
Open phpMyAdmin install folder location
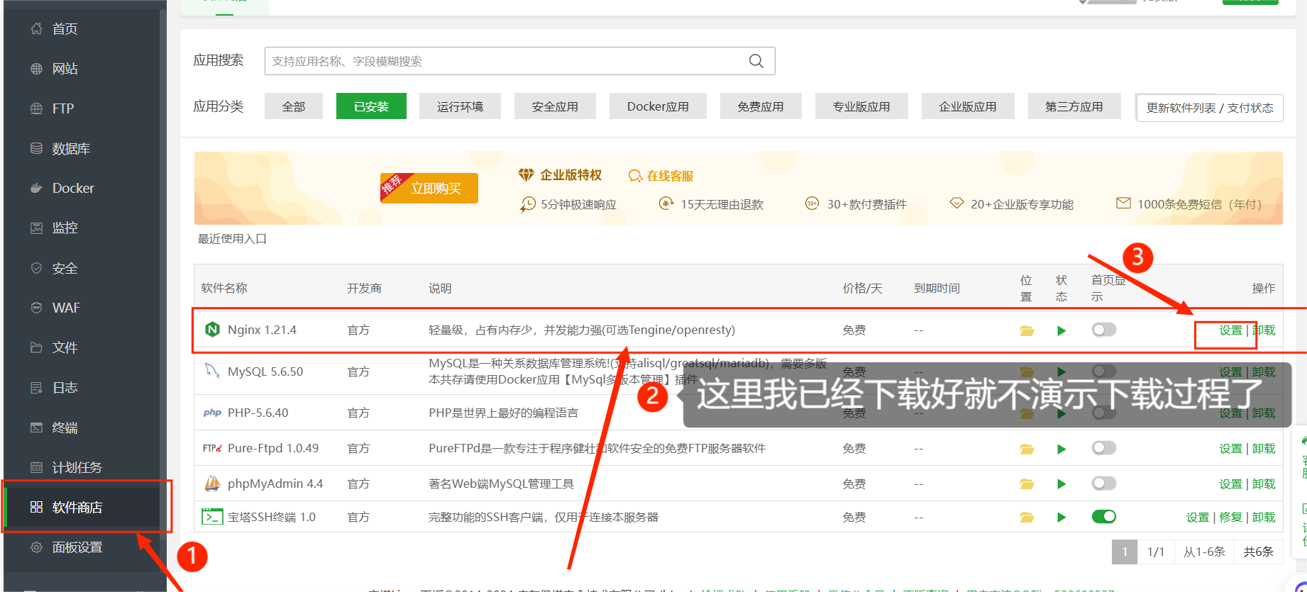point(1027,484)
